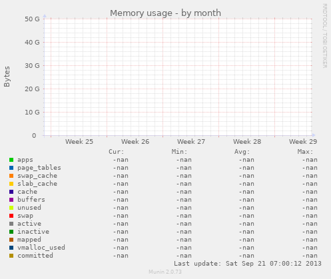331x279 pixels.
Task: Click the 'Bytes' y-axis label
Action: pos(7,77)
